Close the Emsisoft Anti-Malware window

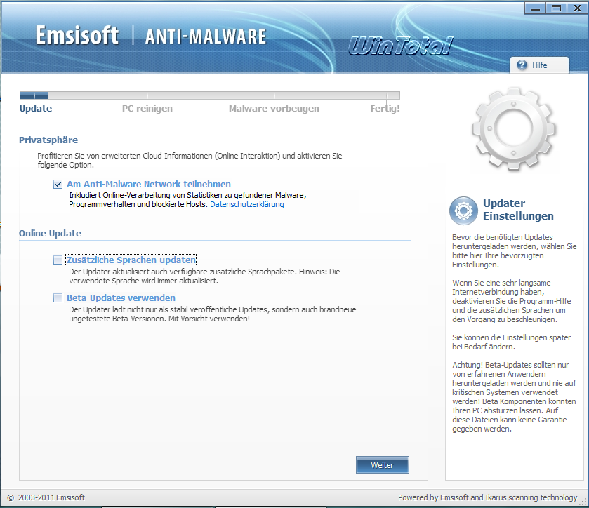click(x=577, y=8)
